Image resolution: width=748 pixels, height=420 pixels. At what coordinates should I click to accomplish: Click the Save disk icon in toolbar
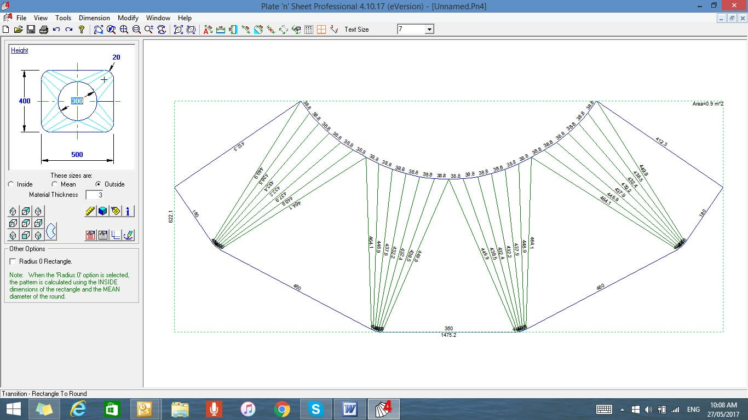point(31,30)
